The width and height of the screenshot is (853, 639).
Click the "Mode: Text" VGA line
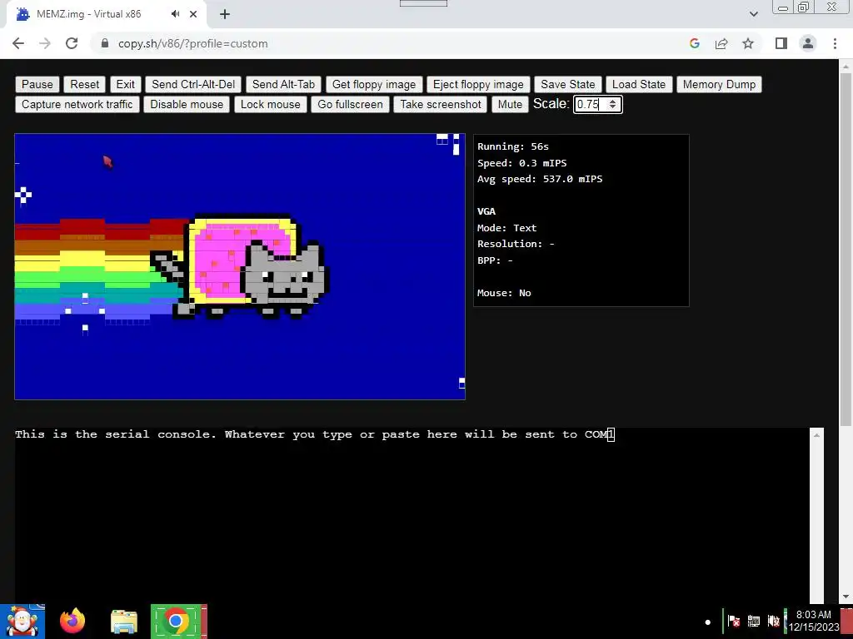[507, 228]
